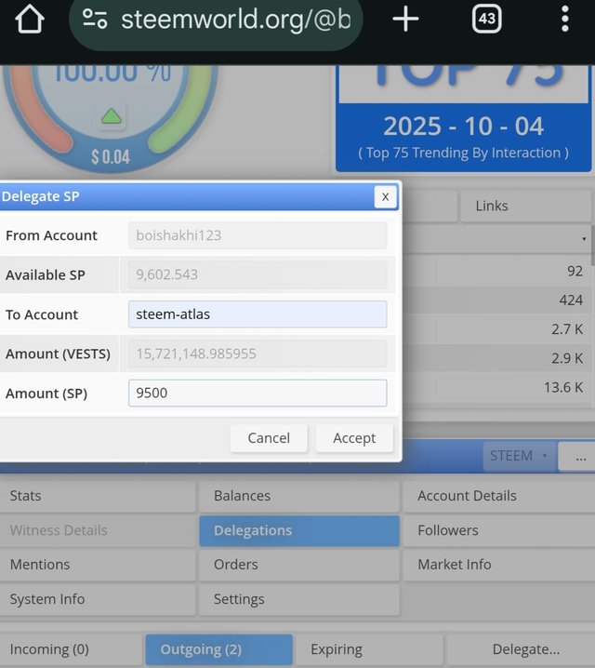Select the Delegations section
595x668 pixels.
(299, 530)
